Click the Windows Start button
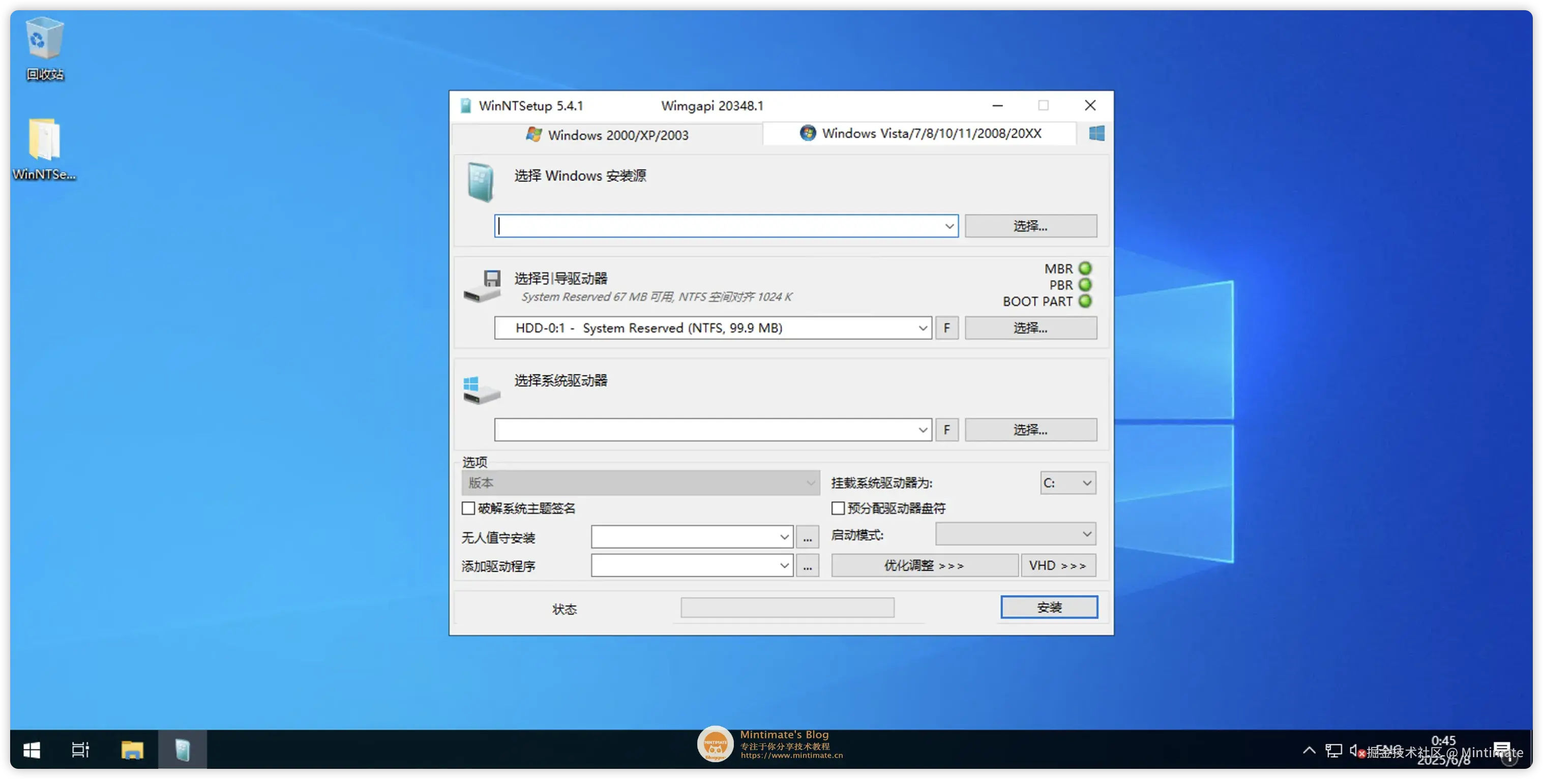 point(31,749)
